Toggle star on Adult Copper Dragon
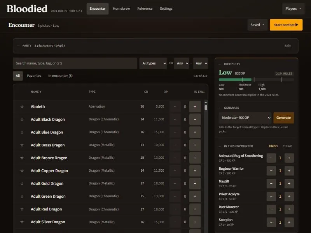 pyautogui.click(x=22, y=170)
